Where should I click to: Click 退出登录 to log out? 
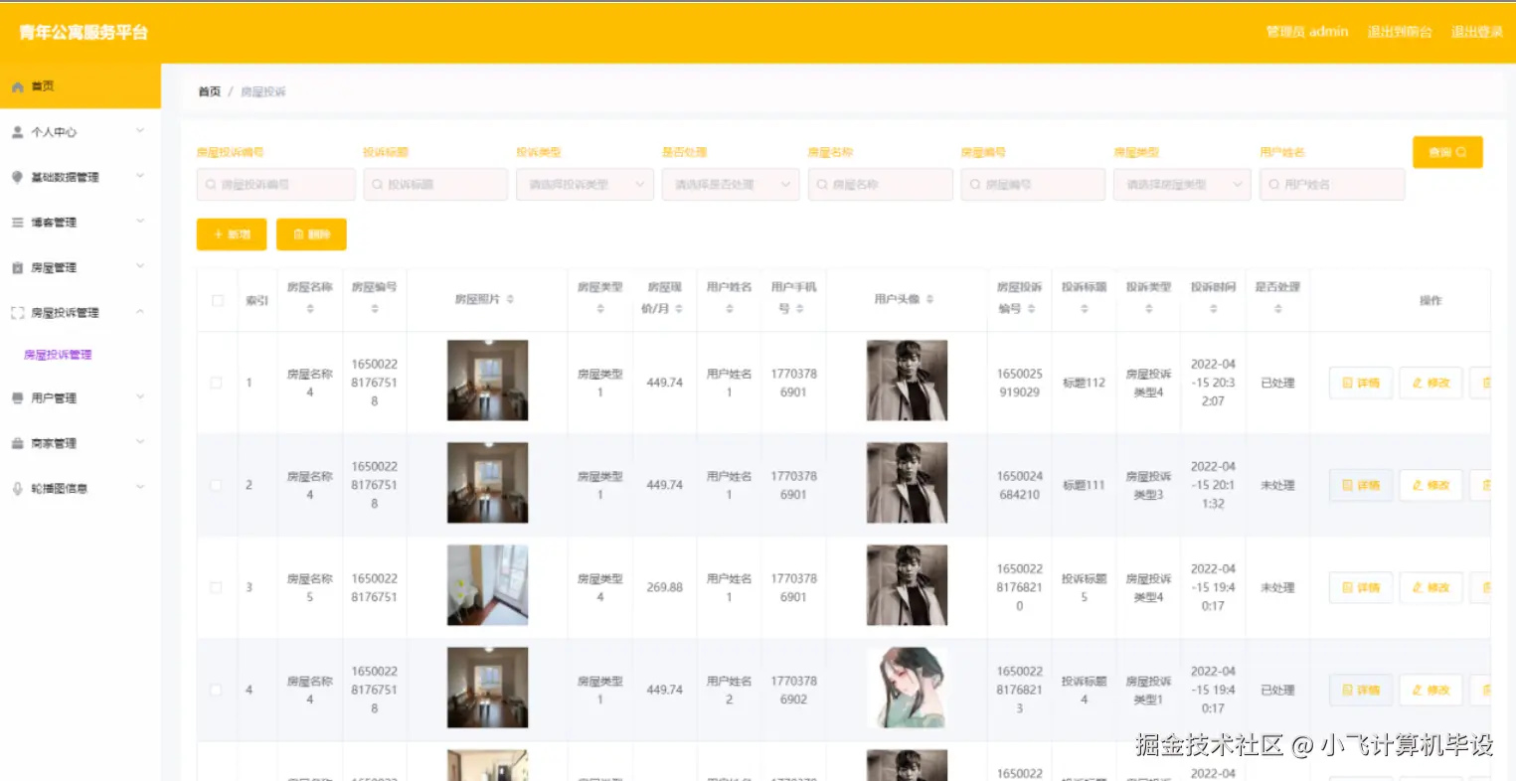coord(1477,32)
